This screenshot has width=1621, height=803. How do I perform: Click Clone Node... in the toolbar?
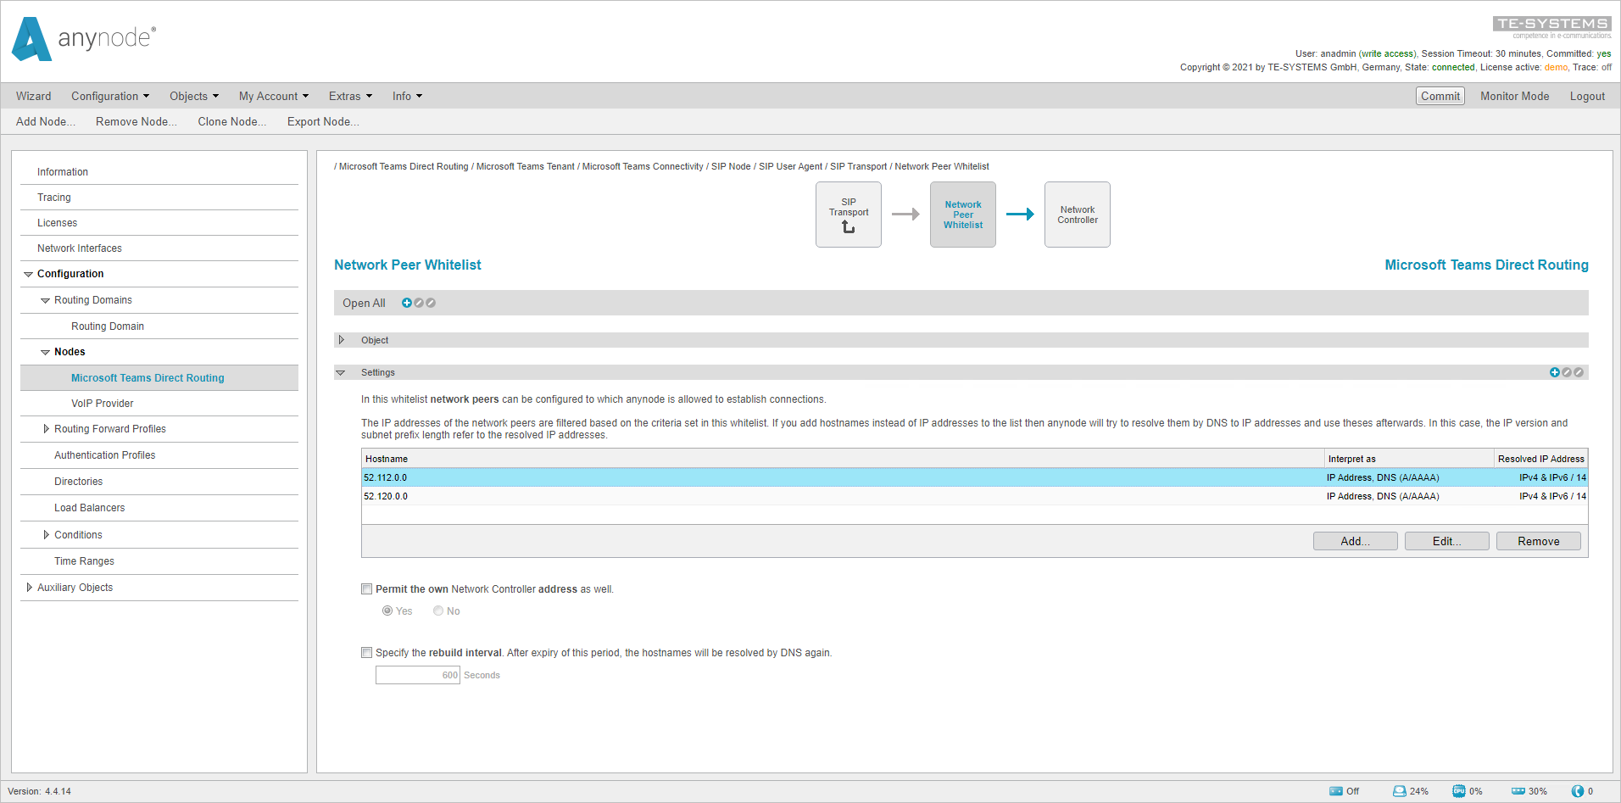(232, 122)
